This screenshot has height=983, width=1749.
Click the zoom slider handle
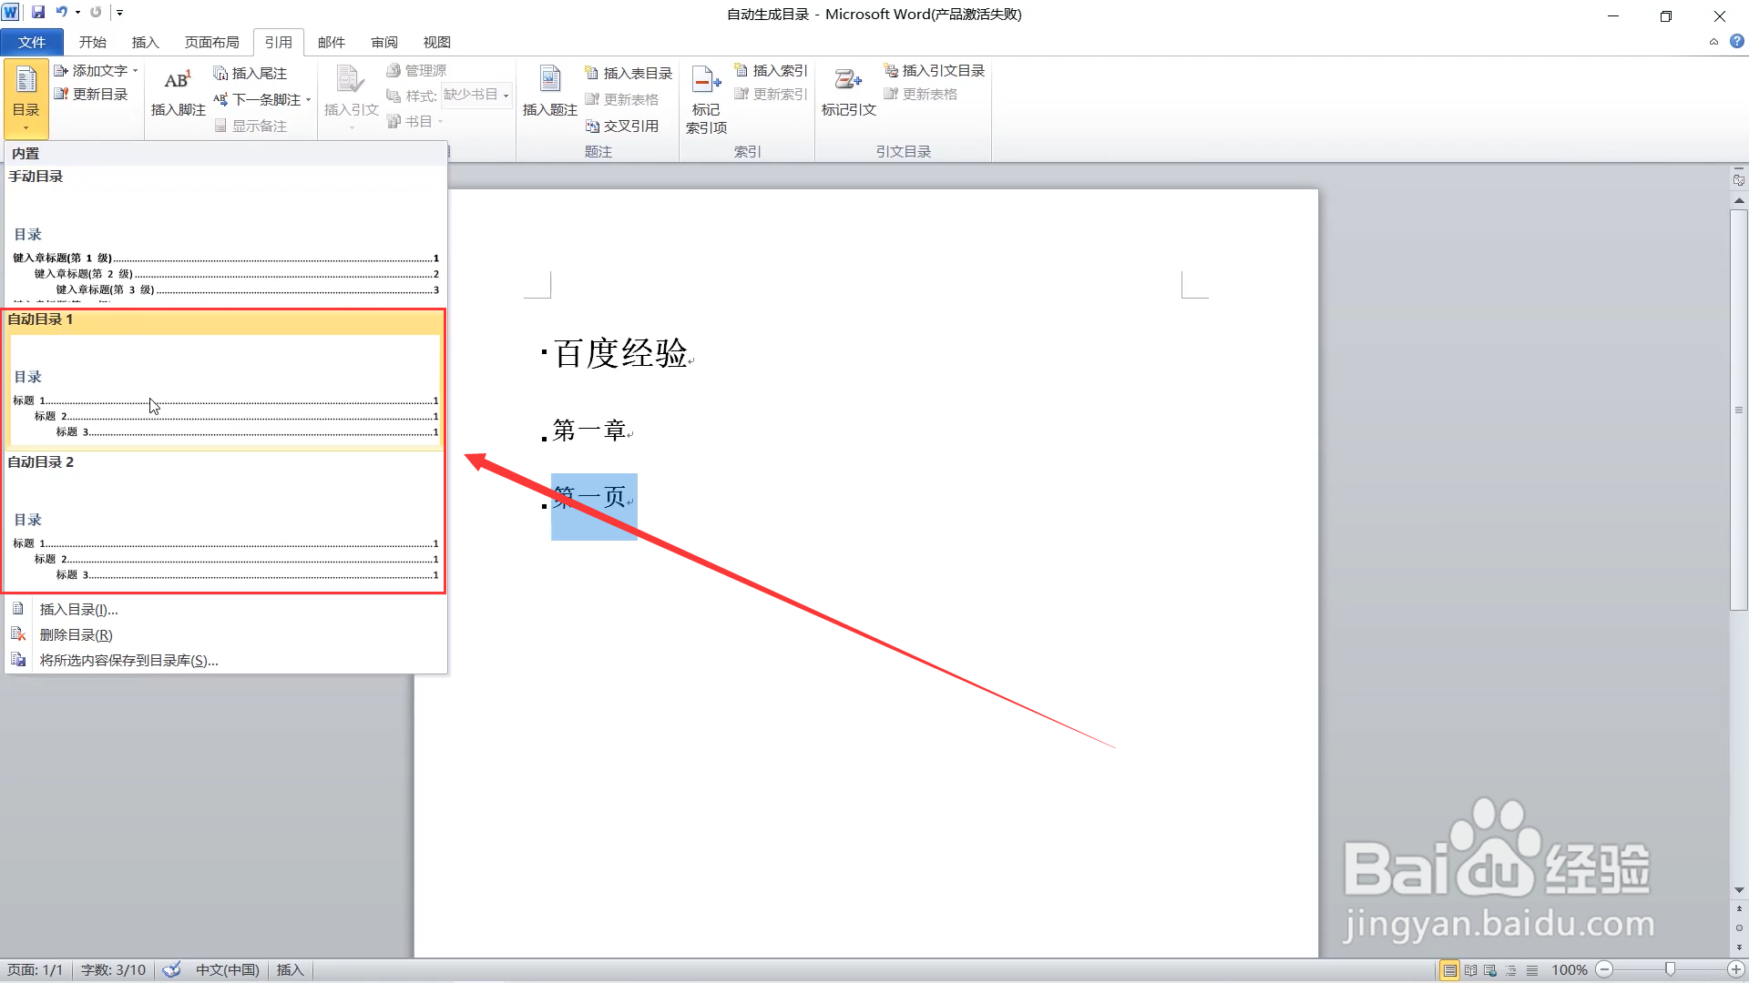[x=1670, y=970]
